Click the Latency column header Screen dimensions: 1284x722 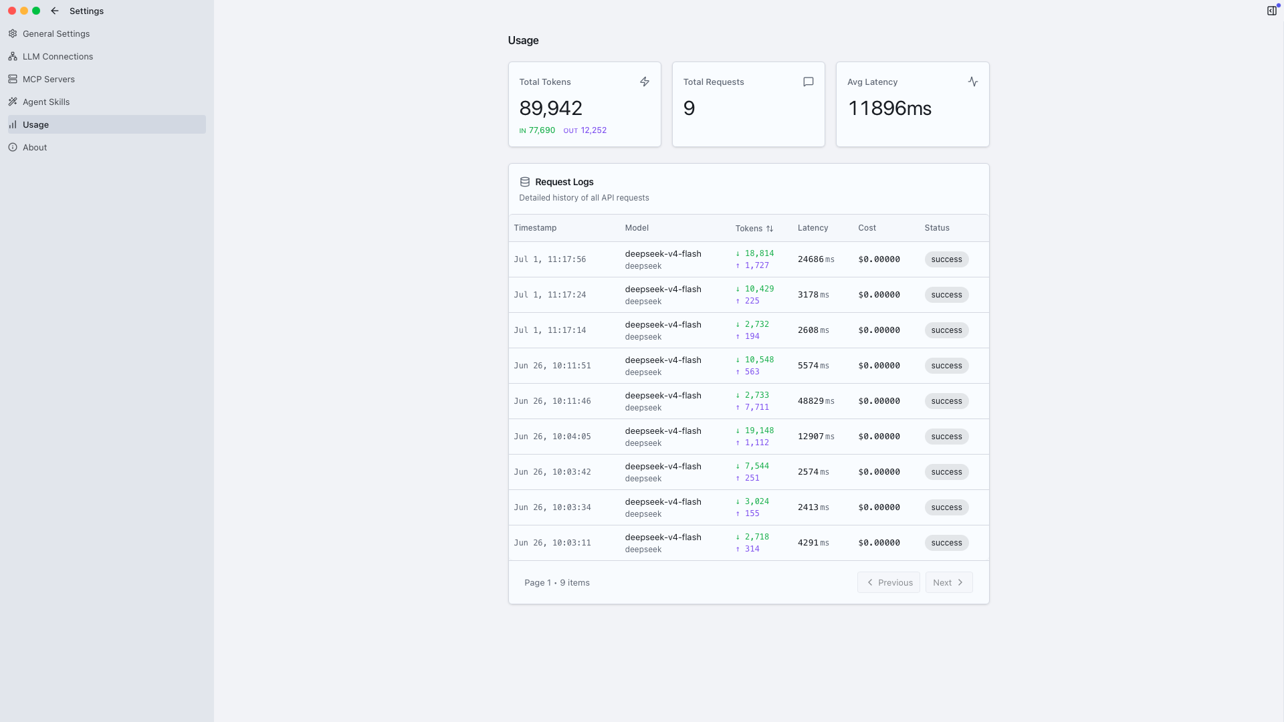(x=813, y=228)
